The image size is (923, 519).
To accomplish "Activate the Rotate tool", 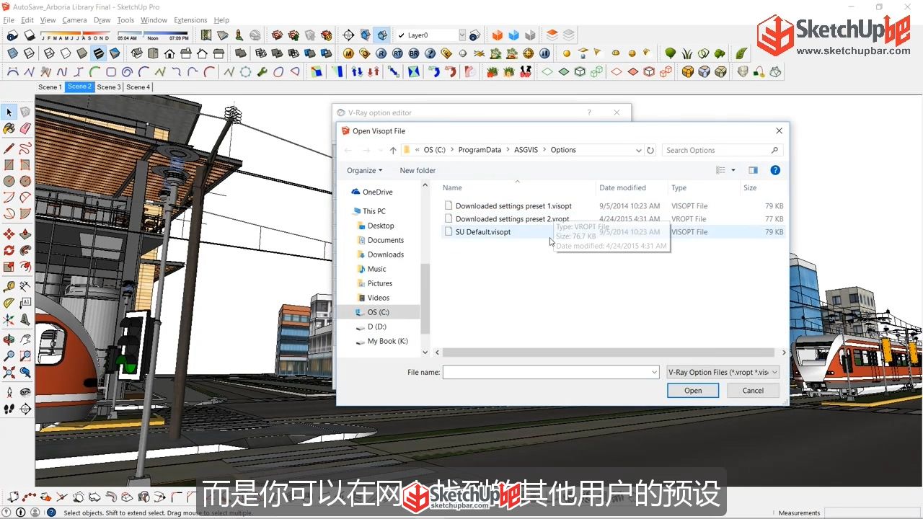I will [x=9, y=251].
